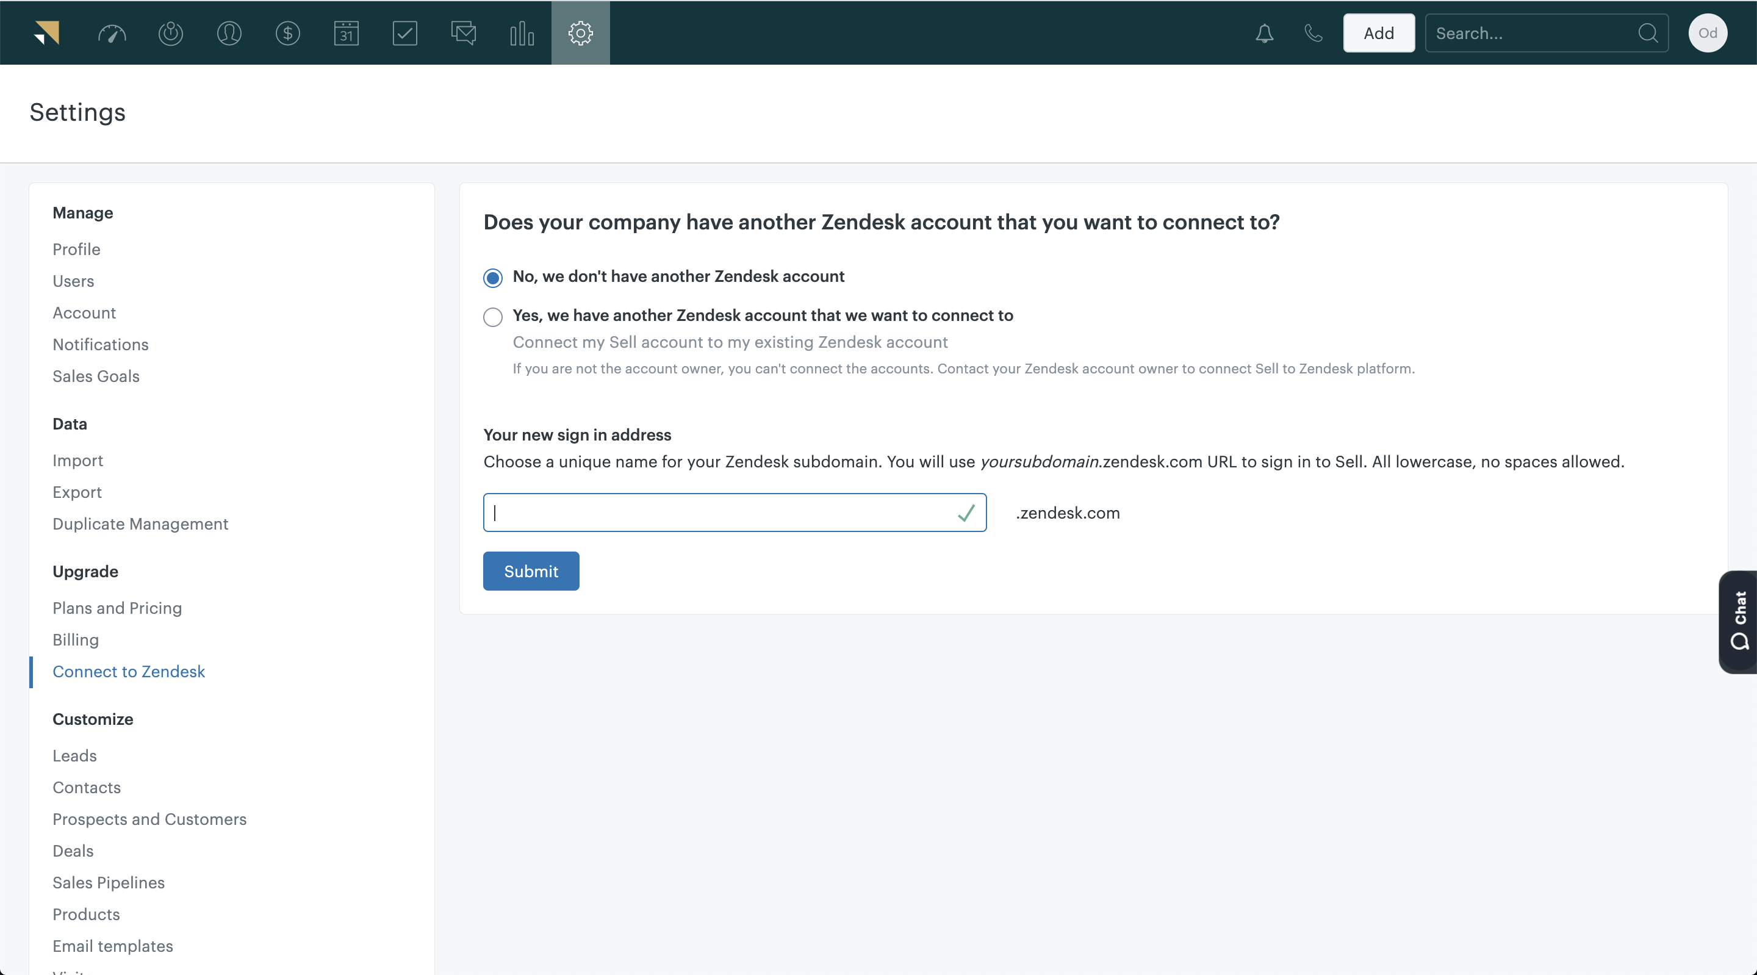Select 'Yes, we have another Zendesk account'

tap(492, 316)
